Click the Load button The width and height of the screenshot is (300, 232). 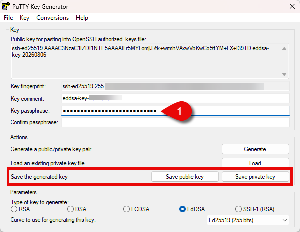click(x=255, y=163)
